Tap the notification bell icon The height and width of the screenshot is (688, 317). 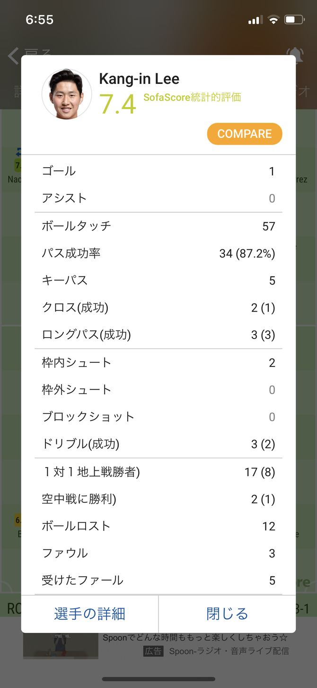click(294, 53)
